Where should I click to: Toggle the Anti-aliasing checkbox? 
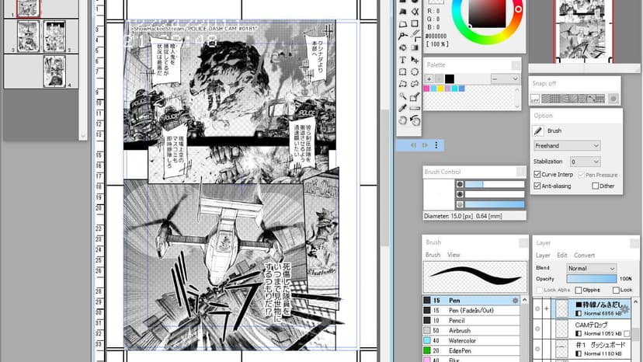(537, 186)
